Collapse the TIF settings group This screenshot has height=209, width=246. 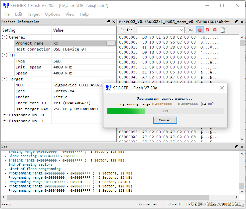click(x=4, y=55)
